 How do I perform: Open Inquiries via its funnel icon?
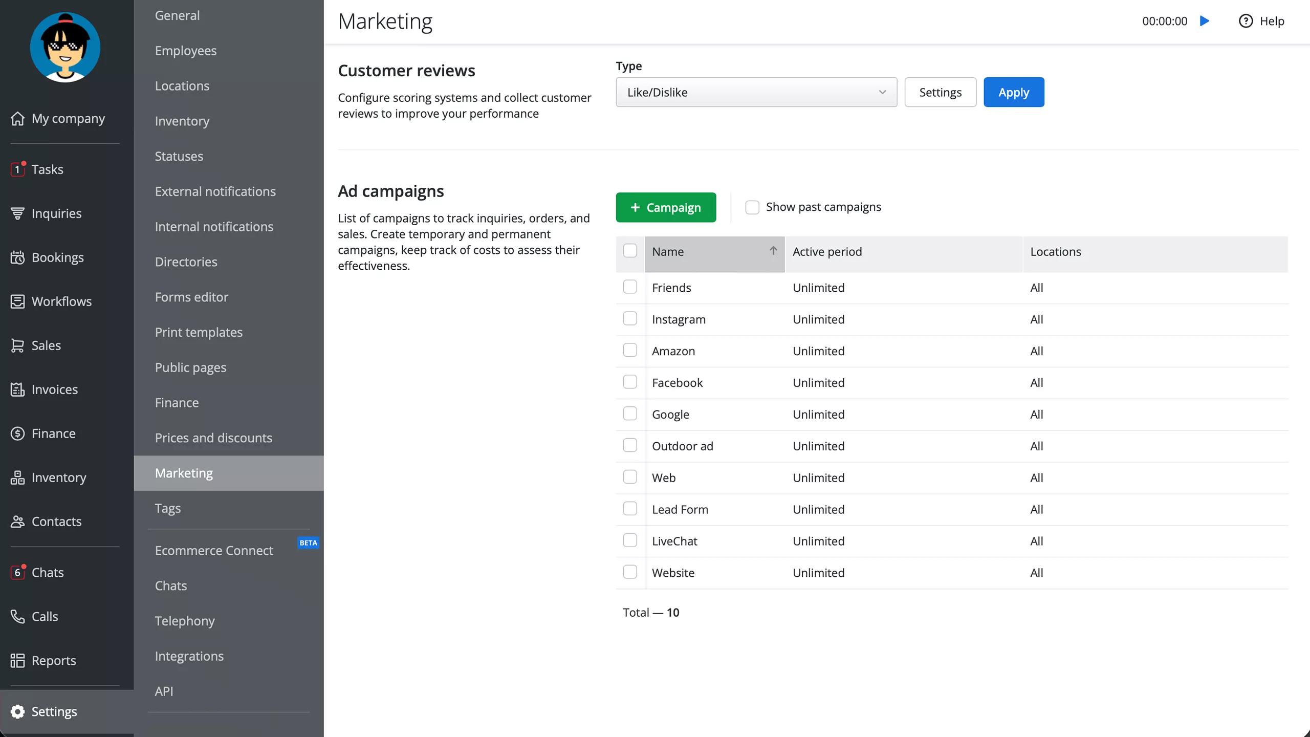point(17,213)
